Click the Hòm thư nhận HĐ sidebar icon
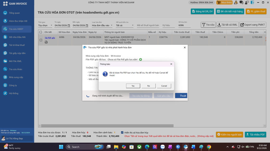Screen dimensions: 270x151 (5, 21)
